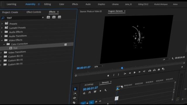Open the Timeline display settings wrench
Image resolution: width=187 pixels, height=105 pixels.
[x=105, y=90]
